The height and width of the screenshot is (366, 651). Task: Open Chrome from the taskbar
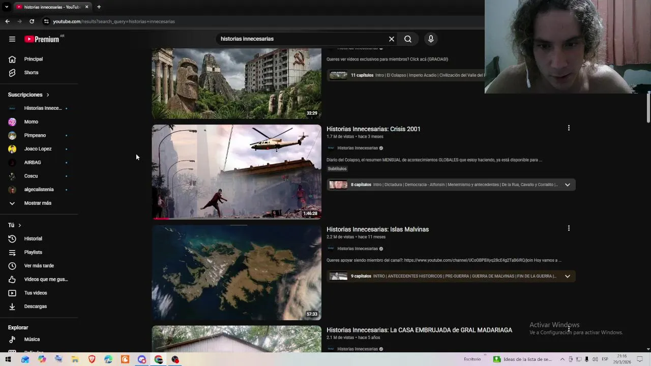pos(159,359)
